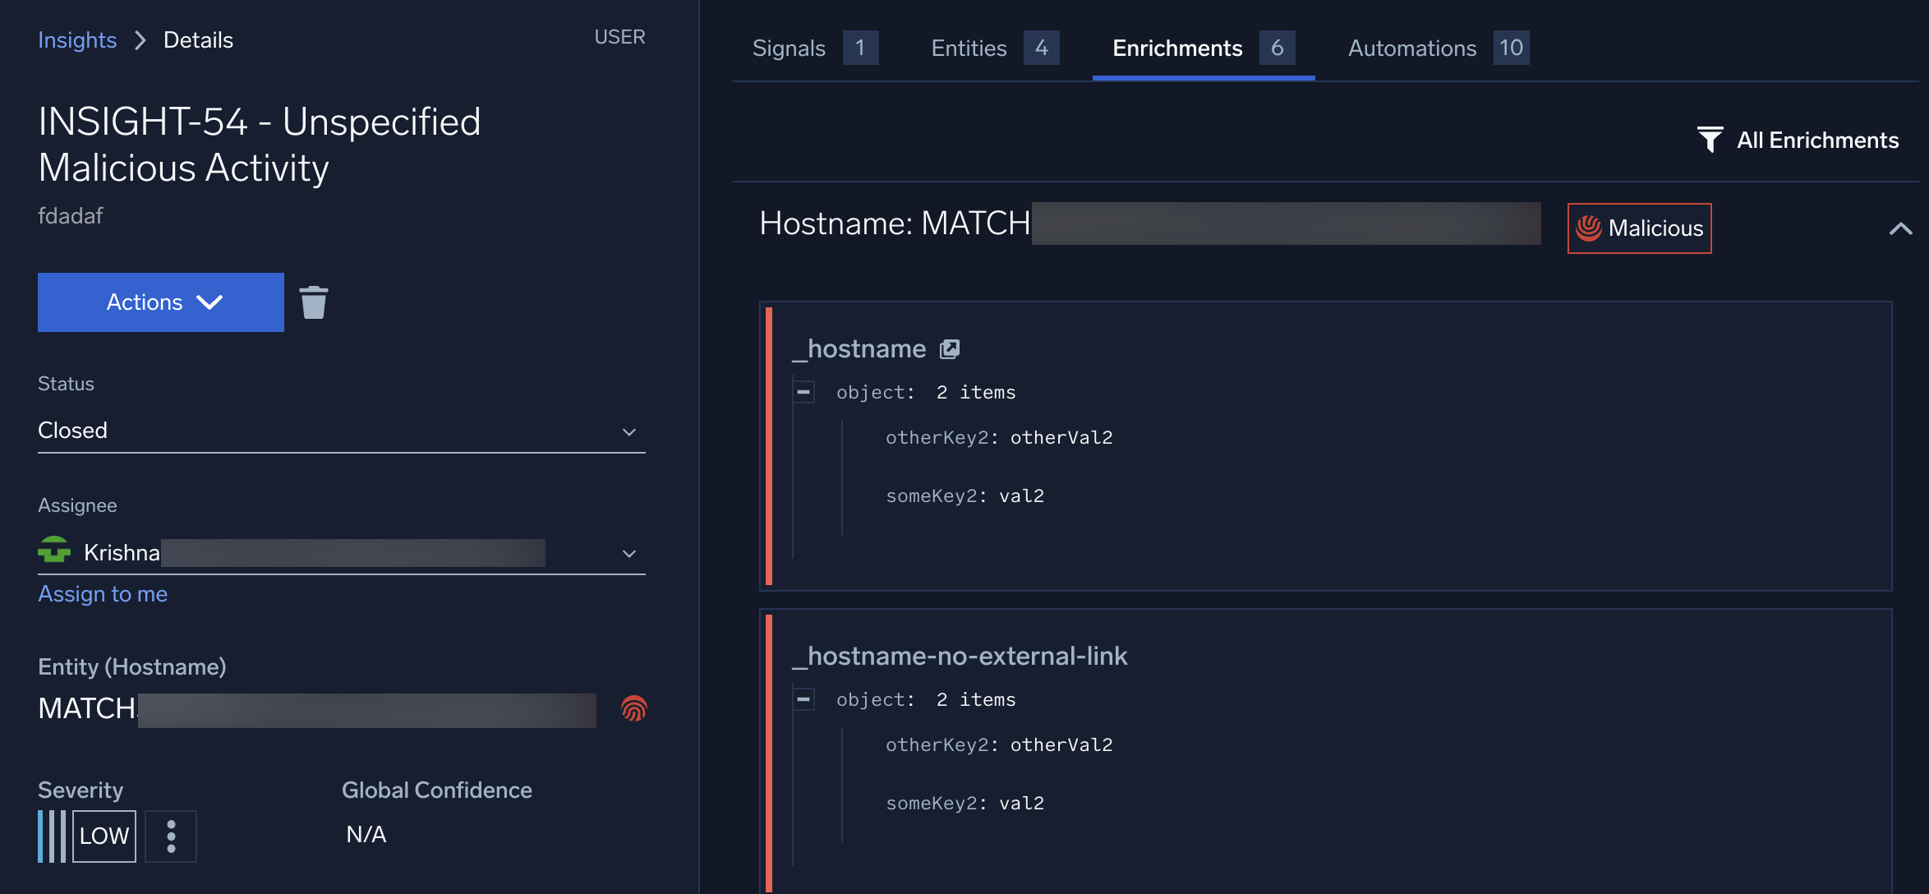
Task: Delete the insight using the trash icon
Action: point(315,302)
